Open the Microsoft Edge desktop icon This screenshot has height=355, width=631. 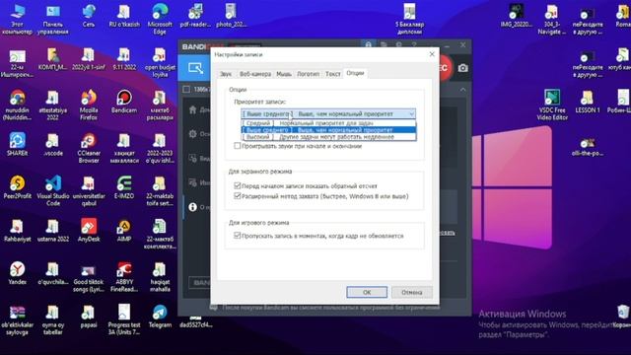(160, 20)
